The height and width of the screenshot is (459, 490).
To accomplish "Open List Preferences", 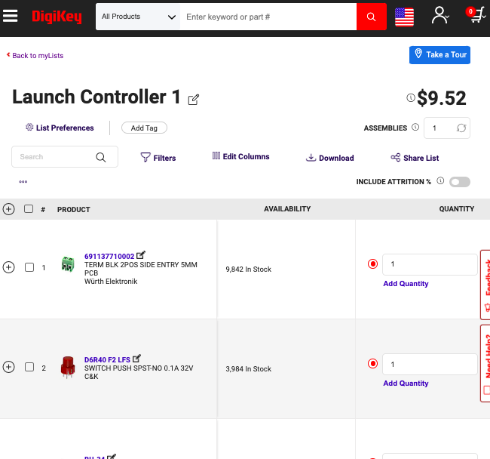I will (x=60, y=128).
